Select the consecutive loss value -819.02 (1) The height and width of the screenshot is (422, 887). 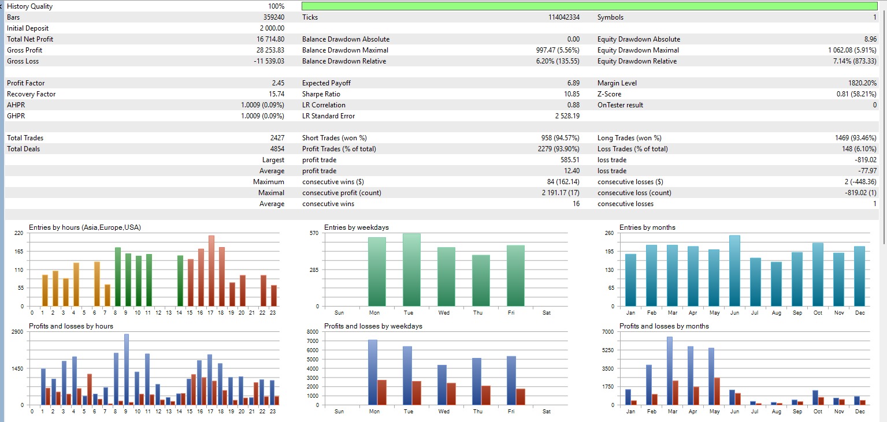[x=860, y=193]
